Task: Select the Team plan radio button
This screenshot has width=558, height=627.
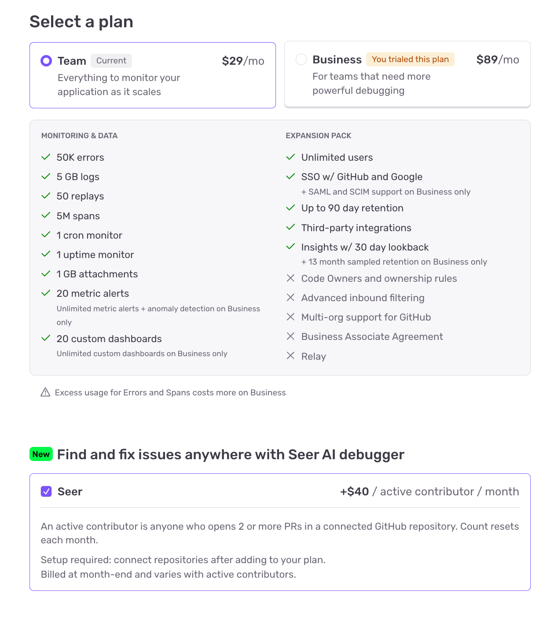Action: click(46, 61)
